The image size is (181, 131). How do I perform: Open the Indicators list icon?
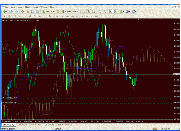coord(121,11)
